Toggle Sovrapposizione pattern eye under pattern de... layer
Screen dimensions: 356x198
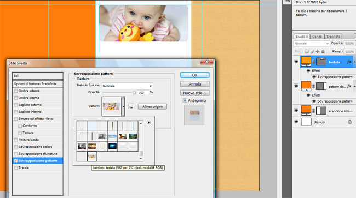point(314,101)
